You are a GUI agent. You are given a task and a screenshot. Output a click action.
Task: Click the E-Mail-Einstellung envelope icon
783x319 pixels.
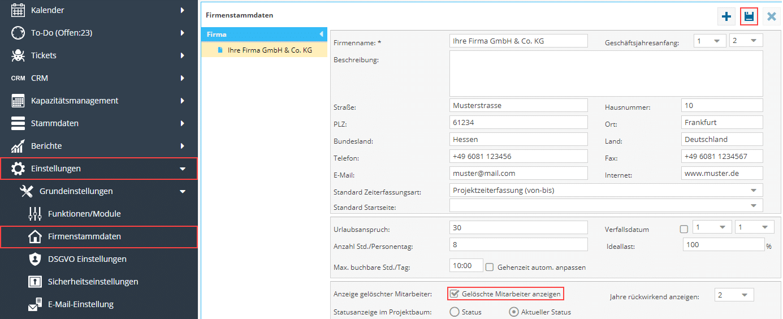35,304
